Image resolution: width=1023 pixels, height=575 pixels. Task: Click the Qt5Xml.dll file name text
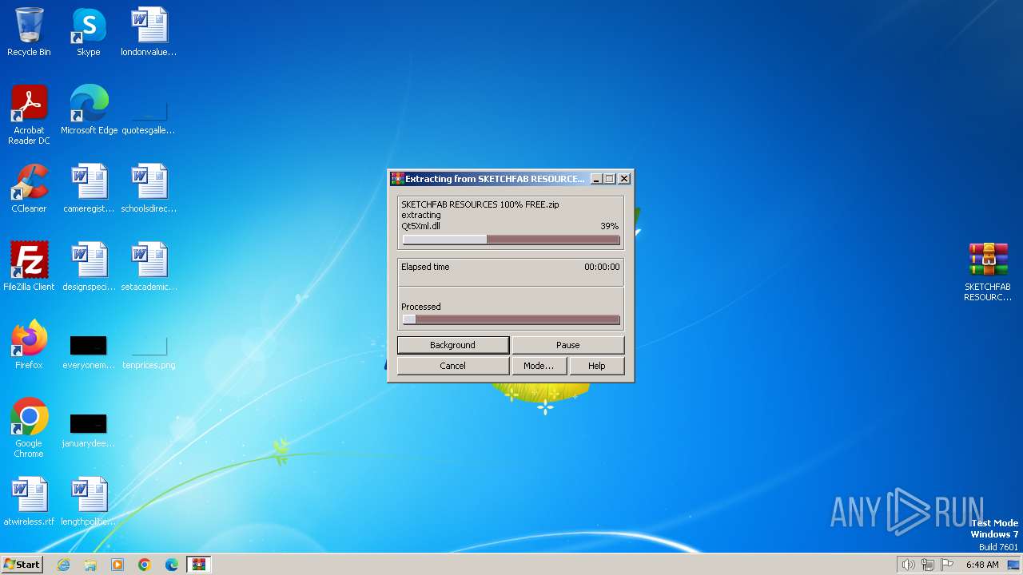coord(421,226)
